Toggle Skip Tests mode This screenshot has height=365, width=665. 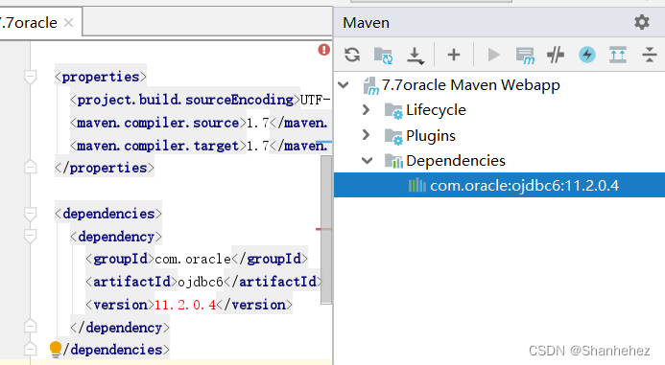pyautogui.click(x=556, y=55)
